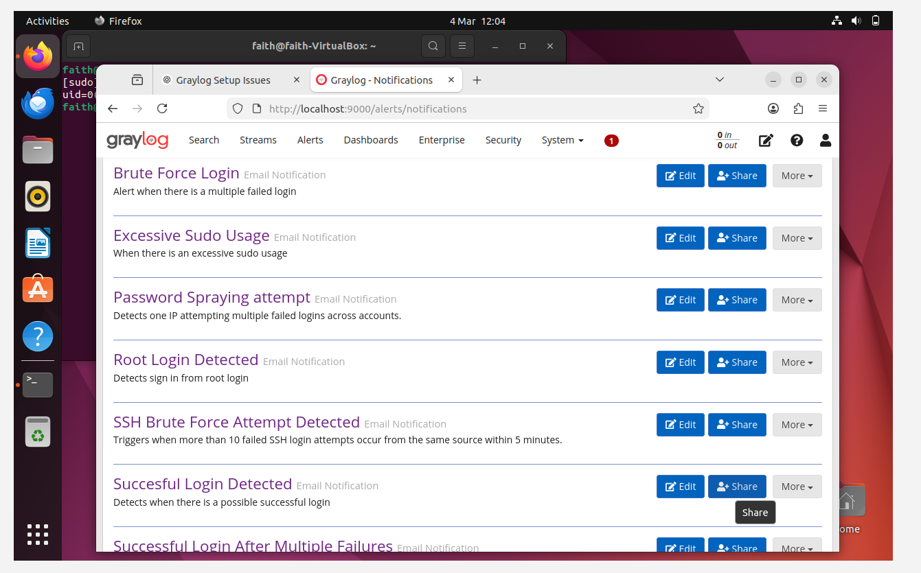
Task: Open the user profile icon in Graylog
Action: (826, 140)
